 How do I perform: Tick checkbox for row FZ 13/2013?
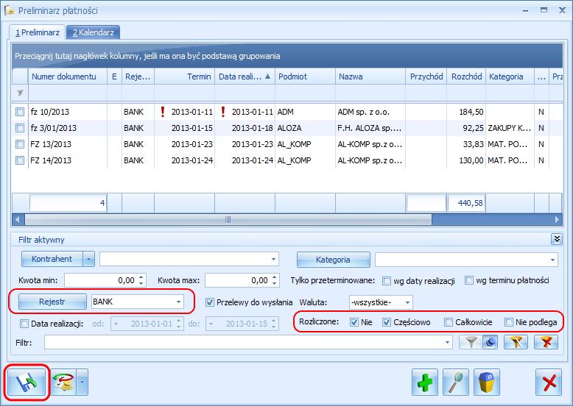coord(20,144)
